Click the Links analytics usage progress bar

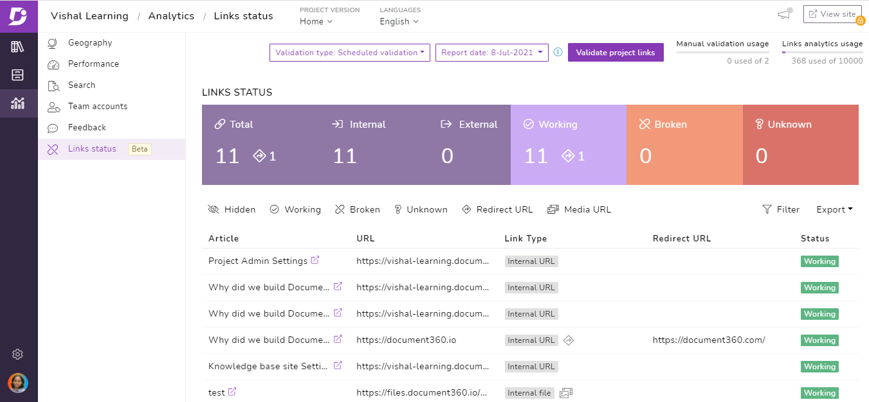click(822, 52)
